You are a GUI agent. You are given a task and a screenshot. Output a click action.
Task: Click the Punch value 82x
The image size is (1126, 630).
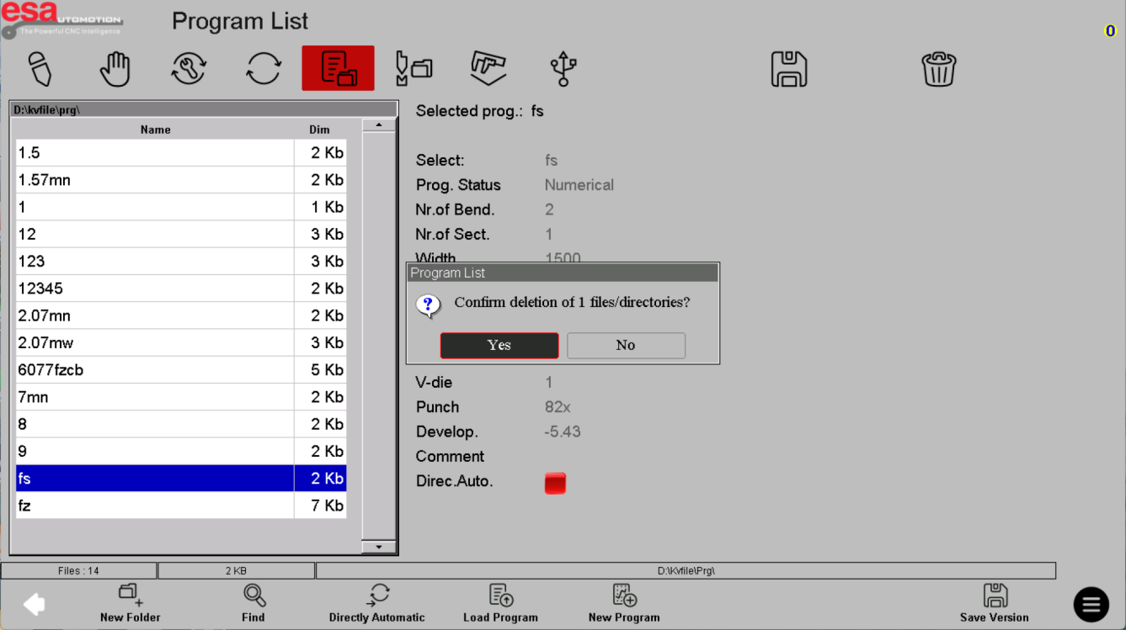[x=558, y=407]
